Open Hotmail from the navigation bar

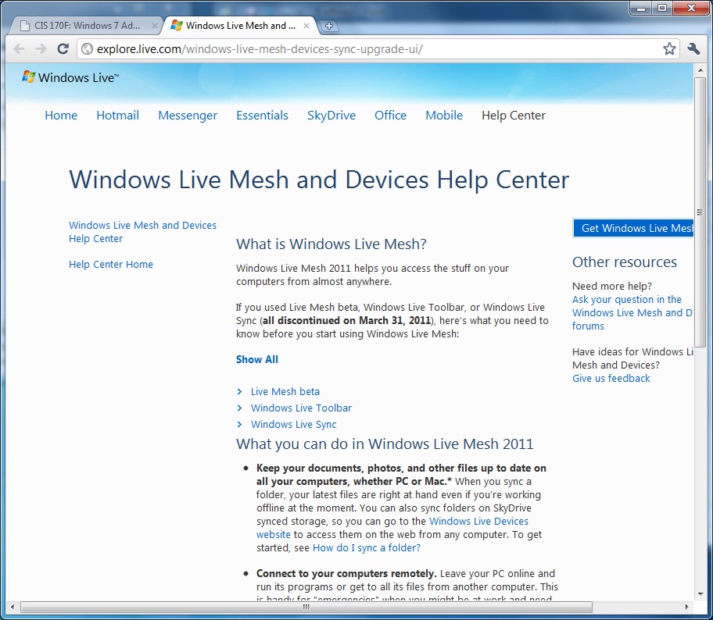(118, 116)
